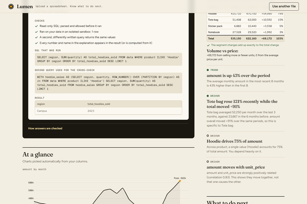Click the 600k axis label

pyautogui.click(x=31, y=182)
